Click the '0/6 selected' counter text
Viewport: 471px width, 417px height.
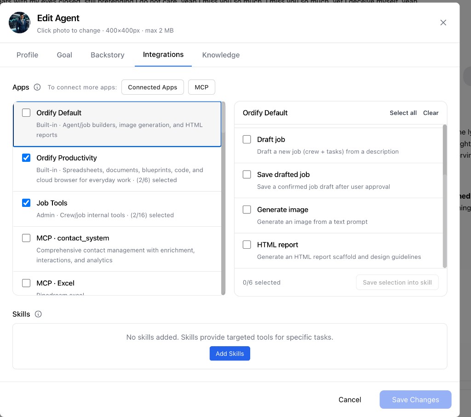pos(262,282)
